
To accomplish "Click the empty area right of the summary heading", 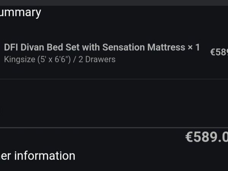I will coord(133,12).
